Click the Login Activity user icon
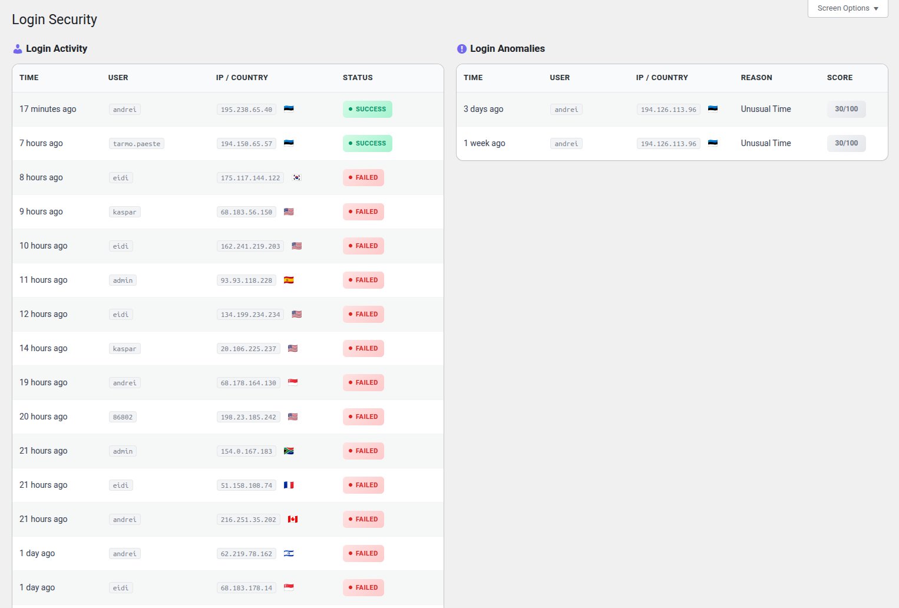The width and height of the screenshot is (899, 608). [18, 48]
